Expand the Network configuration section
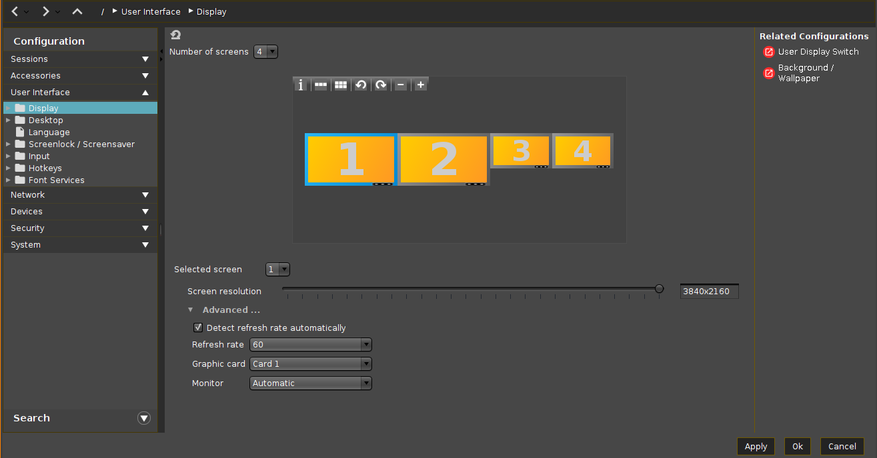This screenshot has height=458, width=877. point(80,195)
